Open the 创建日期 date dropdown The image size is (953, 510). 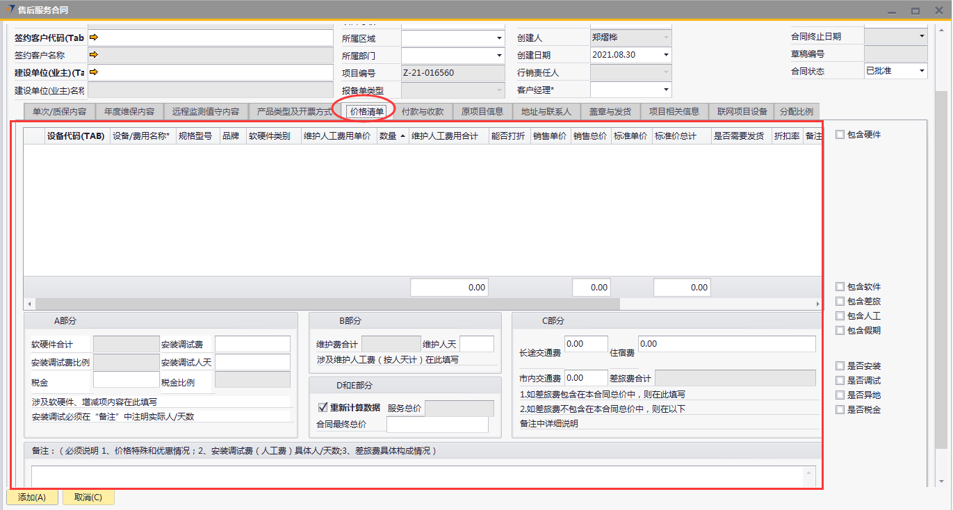tap(666, 55)
